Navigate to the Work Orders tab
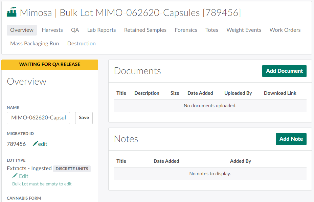Viewport: 314px width, 202px height. (x=285, y=30)
